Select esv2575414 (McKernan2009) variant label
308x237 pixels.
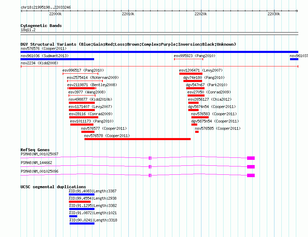pyautogui.click(x=93, y=78)
